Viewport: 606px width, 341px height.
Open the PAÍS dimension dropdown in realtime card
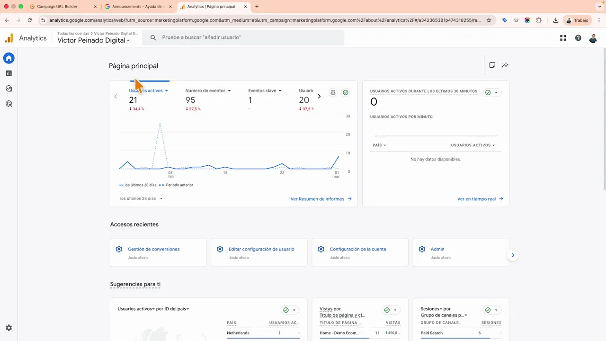coord(379,145)
